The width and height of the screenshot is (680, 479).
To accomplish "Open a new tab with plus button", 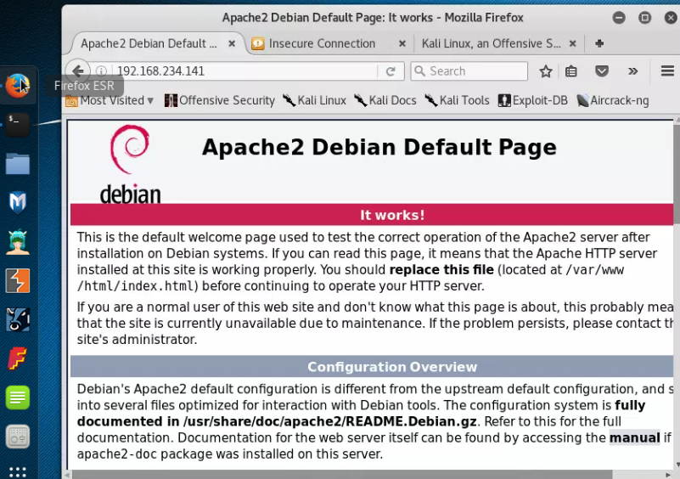I will [599, 43].
